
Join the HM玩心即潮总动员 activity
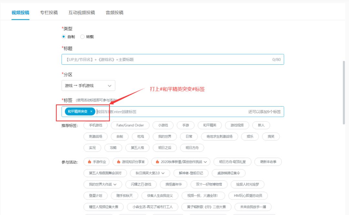[x=248, y=196]
